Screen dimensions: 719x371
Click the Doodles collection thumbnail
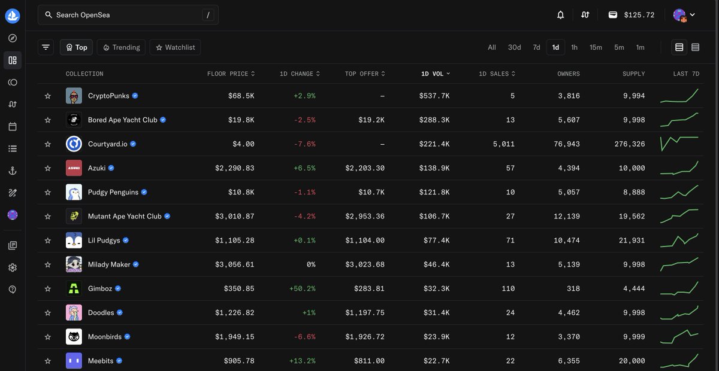[74, 312]
